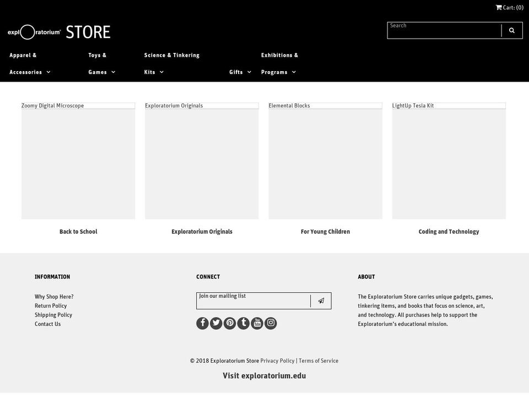Open the Twitter social icon

point(216,323)
